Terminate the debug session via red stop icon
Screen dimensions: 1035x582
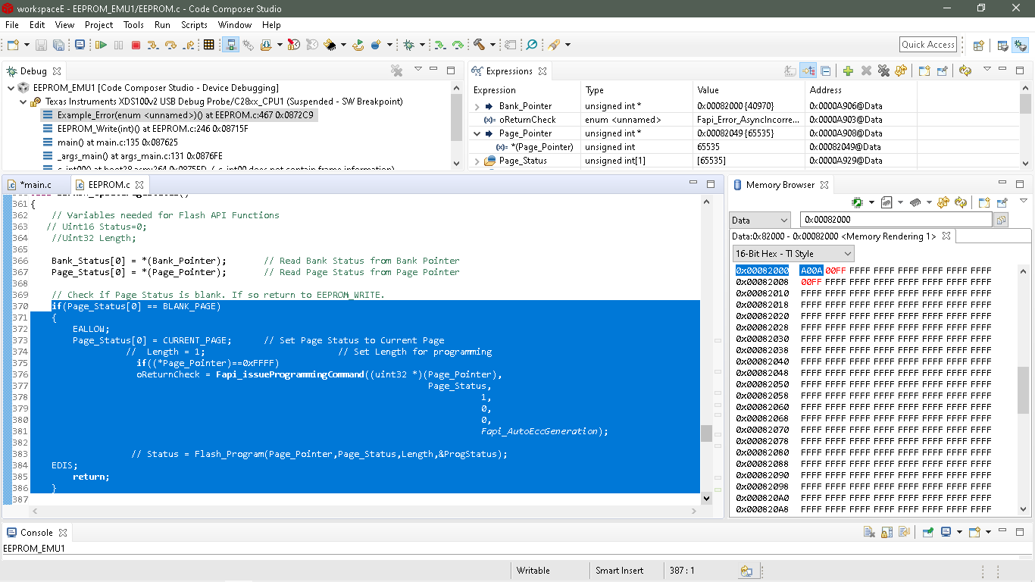pyautogui.click(x=136, y=45)
